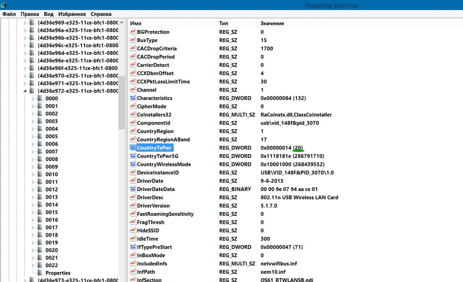Screen dimensions: 463x282
Task: Click the string icon beside CACDropCriteria
Action: pyautogui.click(x=133, y=48)
